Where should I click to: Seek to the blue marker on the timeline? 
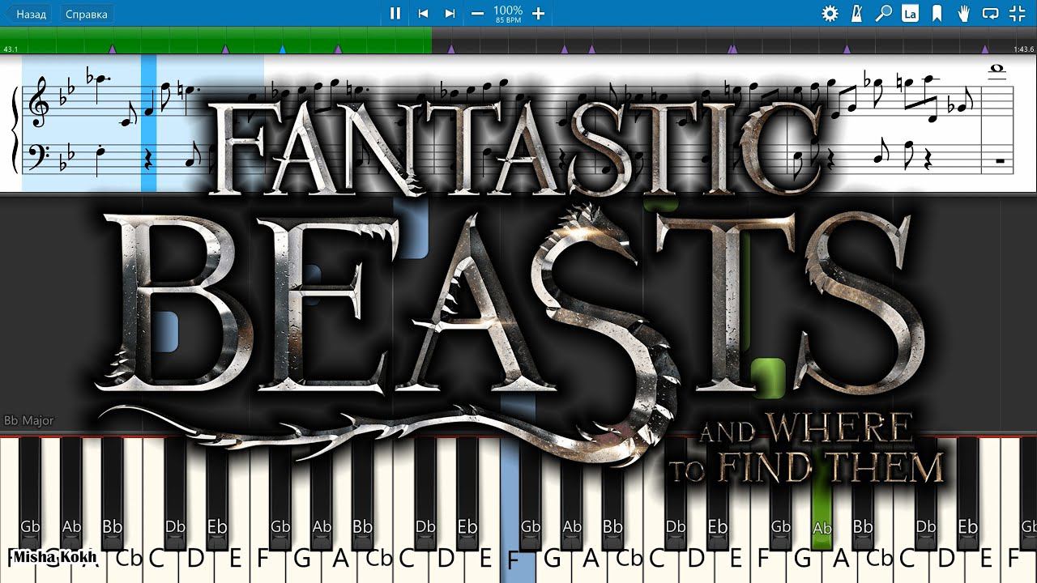pyautogui.click(x=282, y=49)
